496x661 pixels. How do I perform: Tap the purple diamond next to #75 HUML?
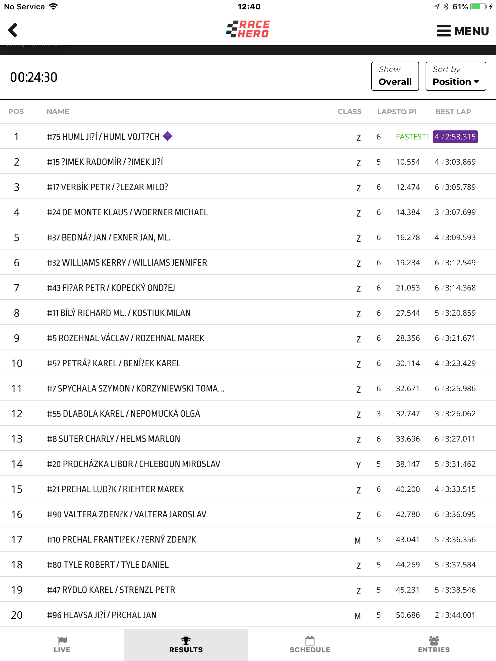[x=167, y=136]
